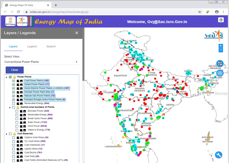This screenshot has height=163, width=229.
Task: Enable the Solar Power checkbox
Action: click(x=17, y=123)
